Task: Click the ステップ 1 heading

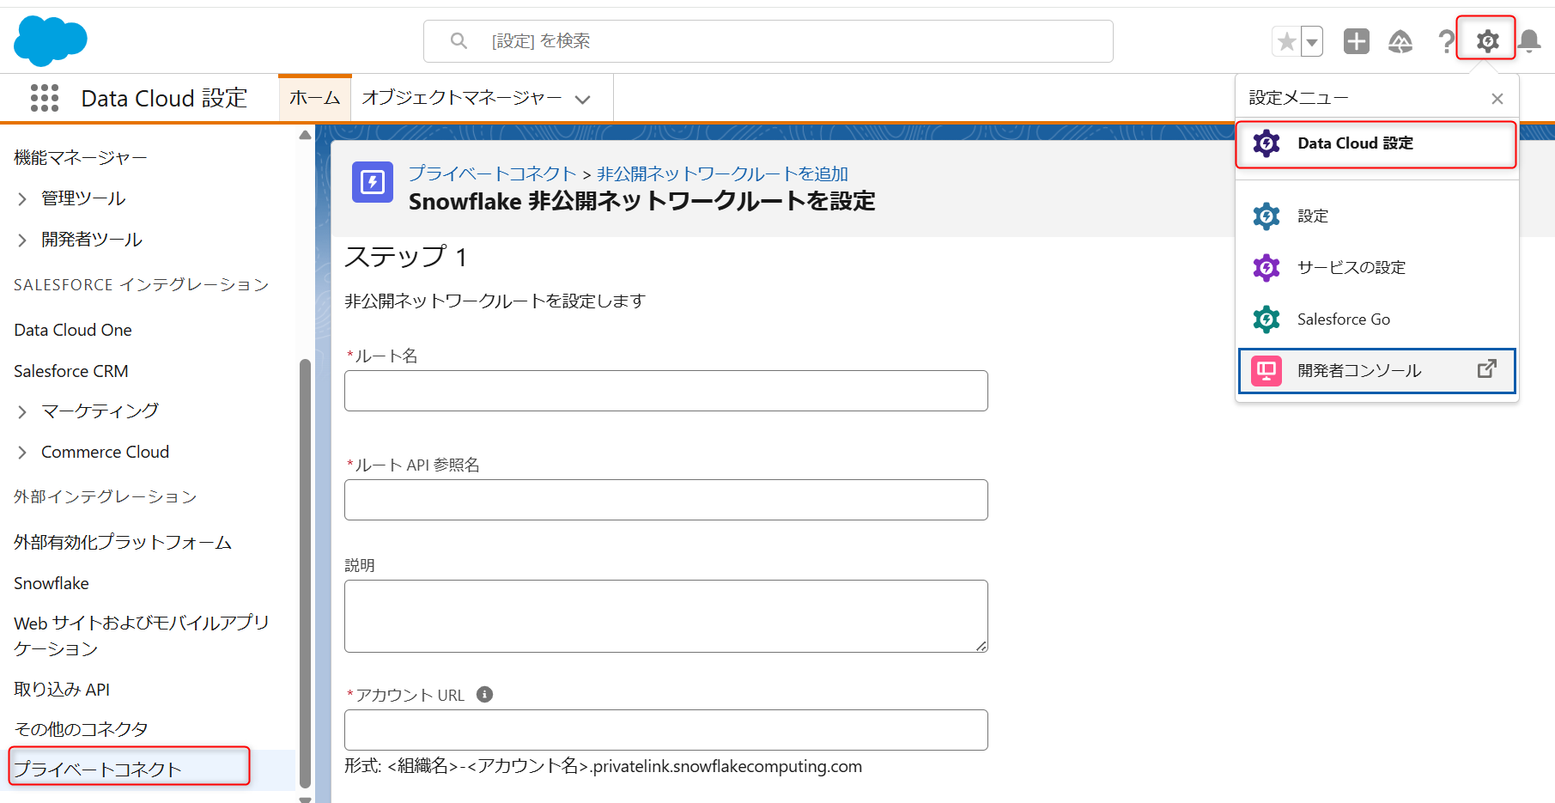Action: click(405, 258)
